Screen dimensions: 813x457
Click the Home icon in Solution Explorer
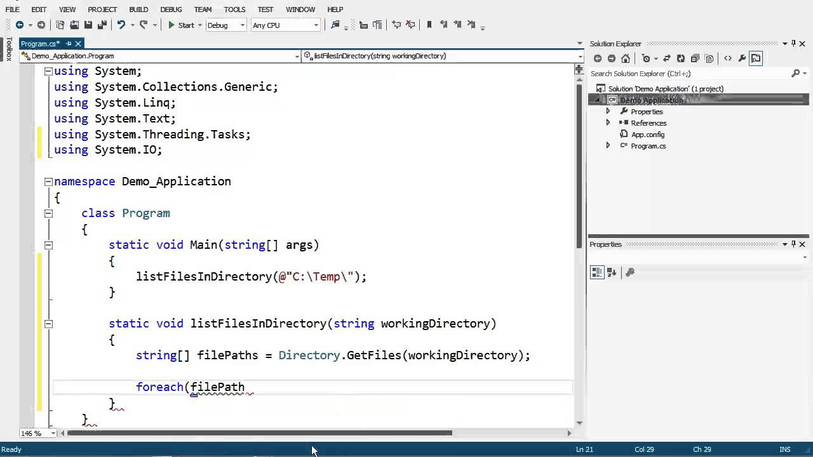626,58
